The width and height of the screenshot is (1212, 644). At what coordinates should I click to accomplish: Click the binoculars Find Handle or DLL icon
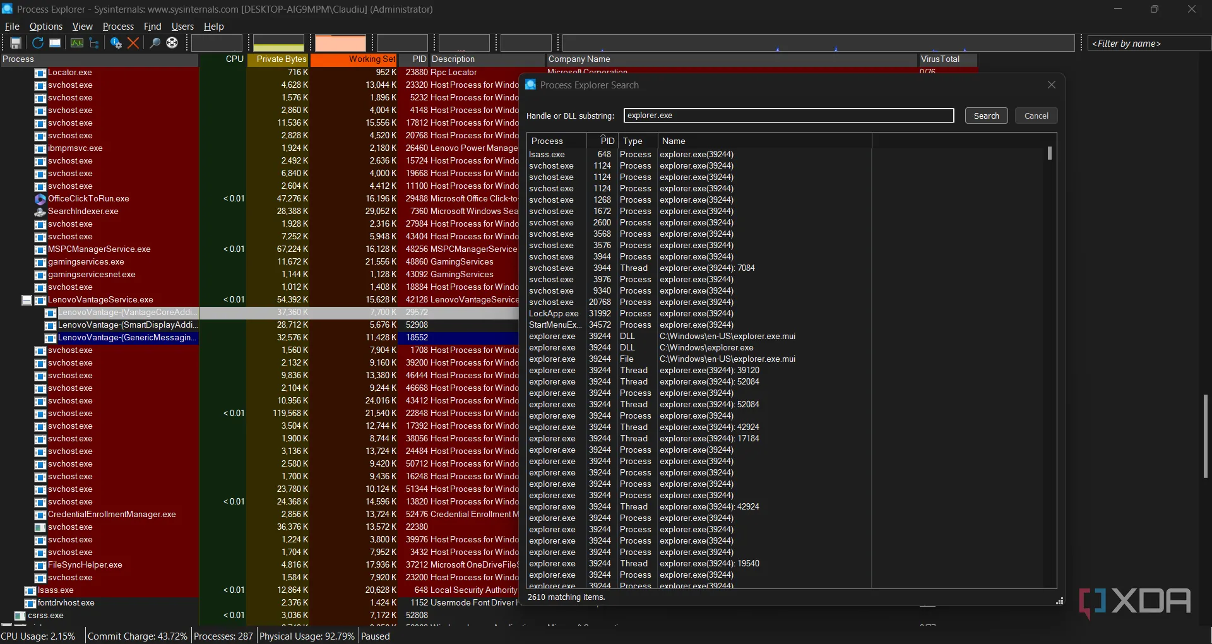click(x=155, y=43)
